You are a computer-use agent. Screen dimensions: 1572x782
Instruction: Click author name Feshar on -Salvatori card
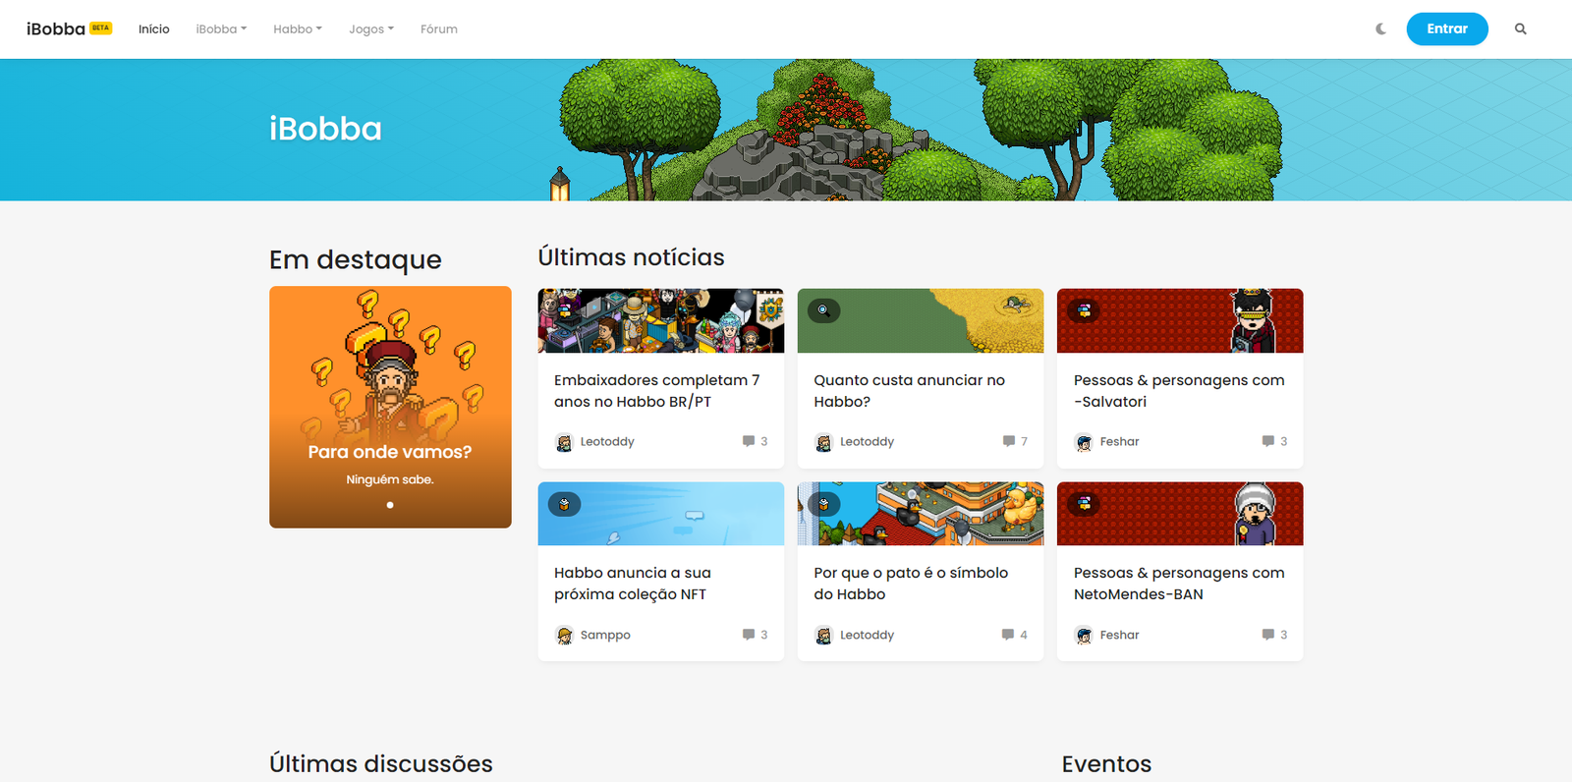click(x=1119, y=442)
